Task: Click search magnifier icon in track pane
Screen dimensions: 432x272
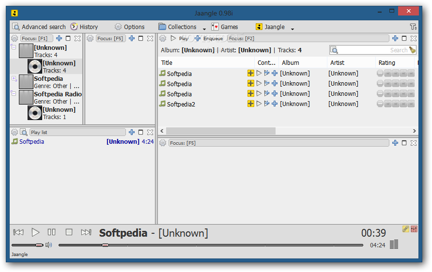Action: [x=334, y=50]
